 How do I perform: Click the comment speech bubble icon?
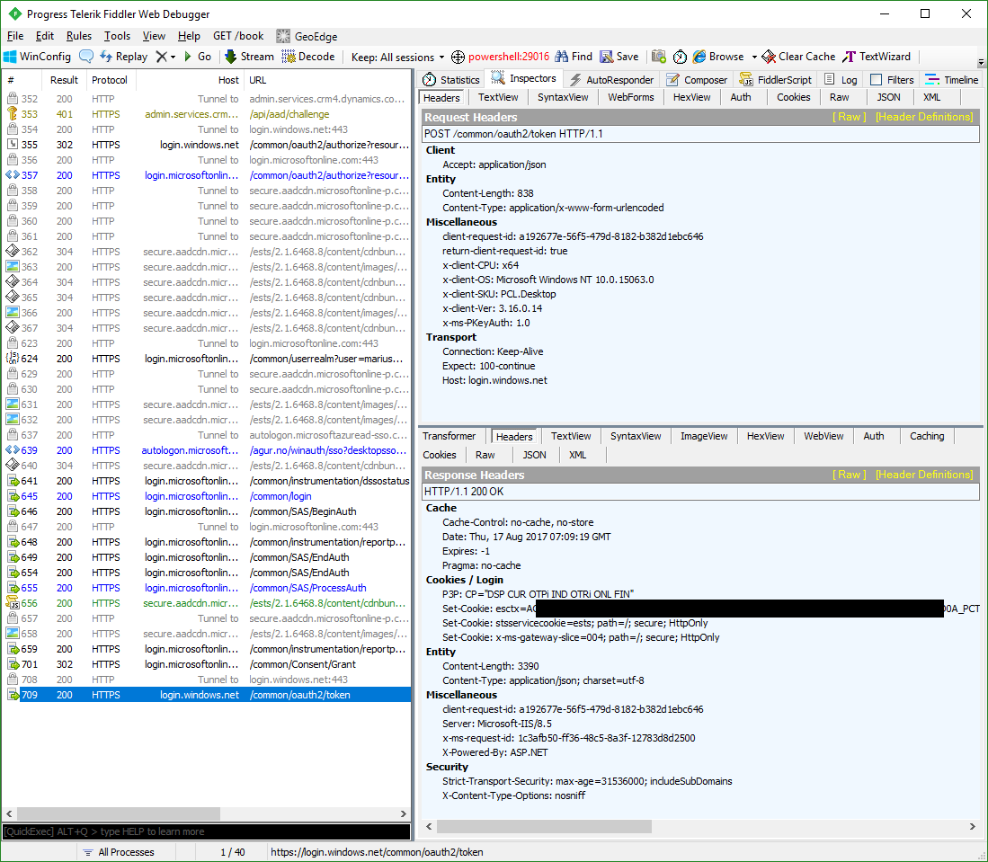(x=86, y=57)
